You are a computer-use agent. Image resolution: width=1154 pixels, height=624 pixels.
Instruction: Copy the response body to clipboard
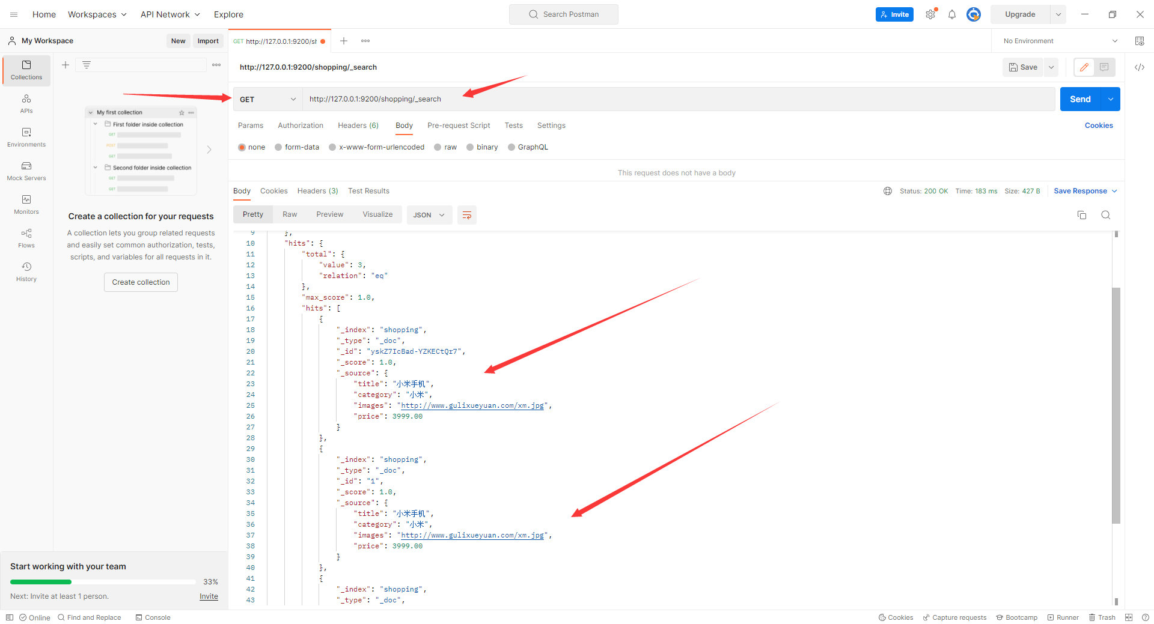pos(1082,215)
